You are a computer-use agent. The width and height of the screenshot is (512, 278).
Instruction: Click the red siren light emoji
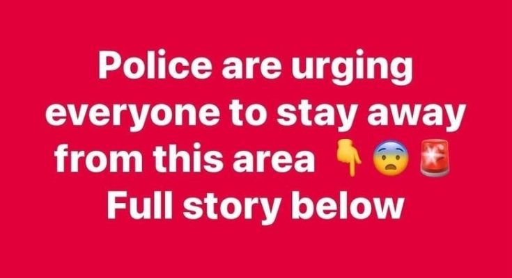point(435,158)
